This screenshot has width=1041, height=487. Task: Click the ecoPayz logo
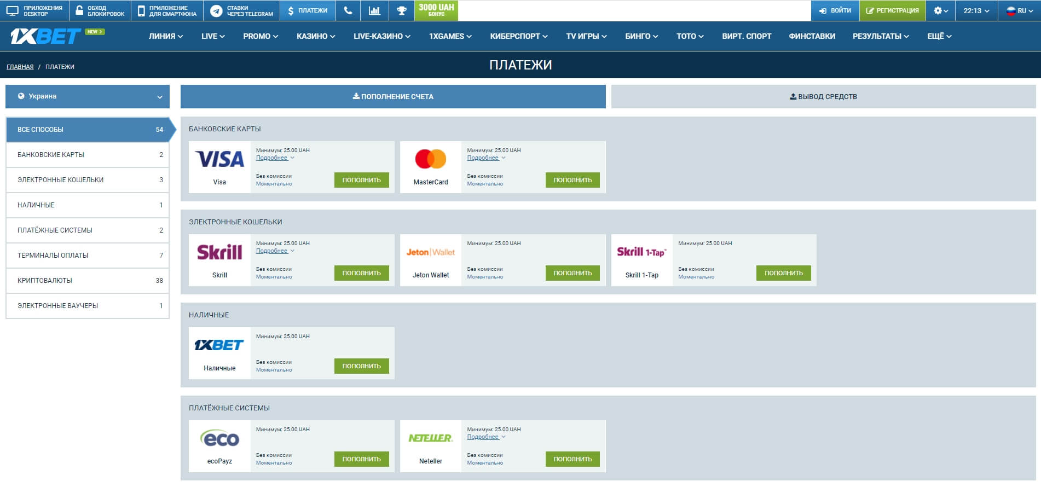coord(219,438)
